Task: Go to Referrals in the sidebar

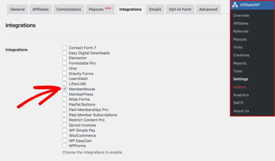Action: click(241, 32)
